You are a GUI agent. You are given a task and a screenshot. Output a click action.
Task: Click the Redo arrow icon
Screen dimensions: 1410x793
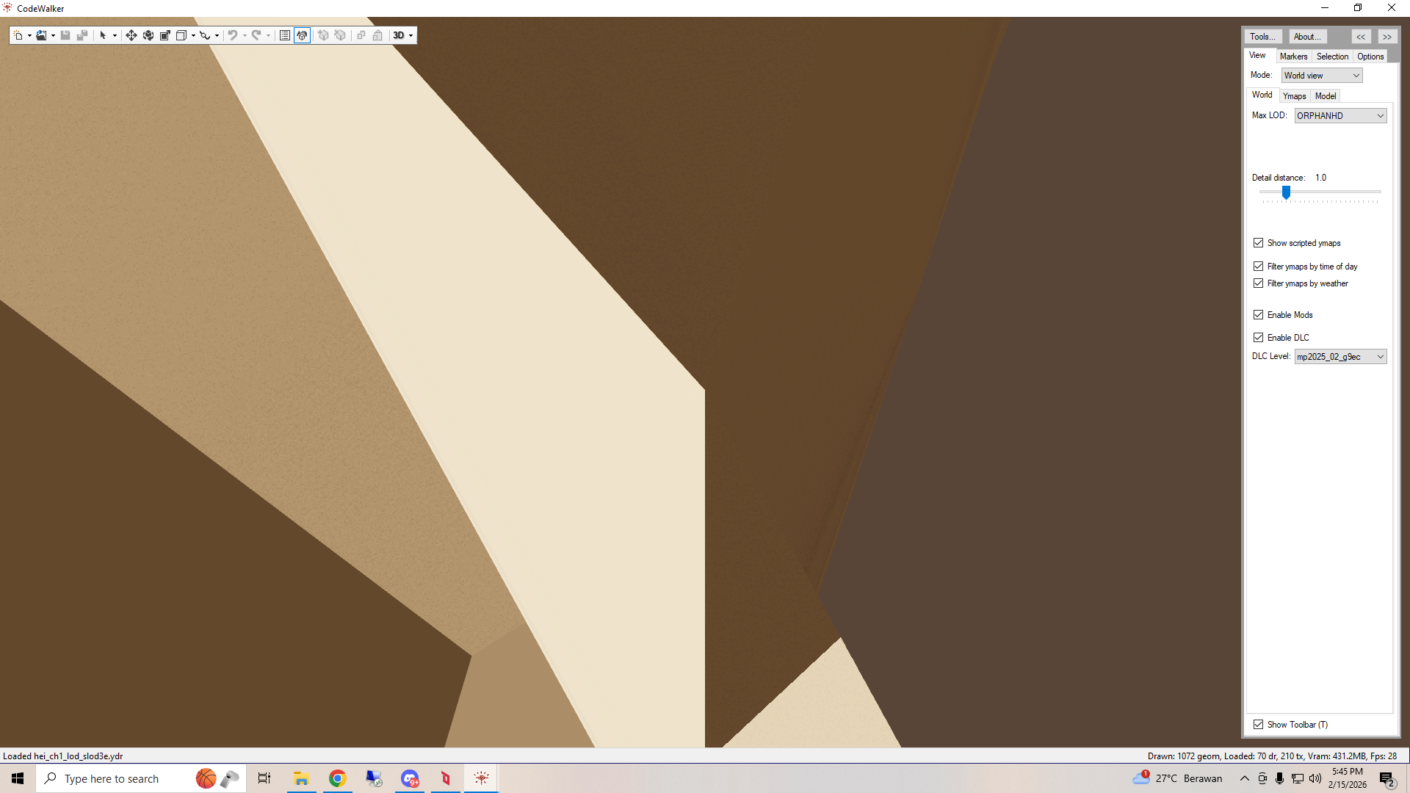click(x=256, y=35)
